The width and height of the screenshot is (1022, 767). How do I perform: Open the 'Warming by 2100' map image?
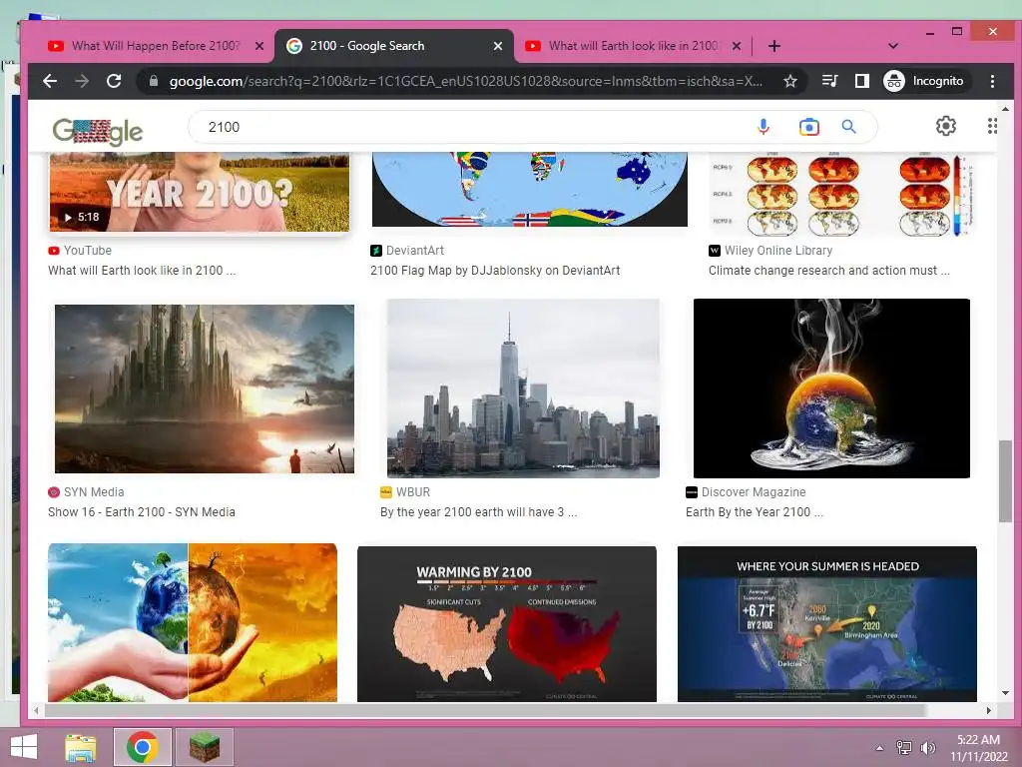(506, 623)
